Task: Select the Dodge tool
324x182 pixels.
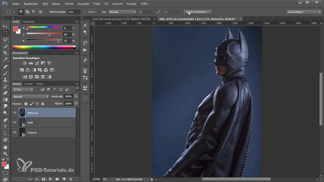Action: (5, 113)
